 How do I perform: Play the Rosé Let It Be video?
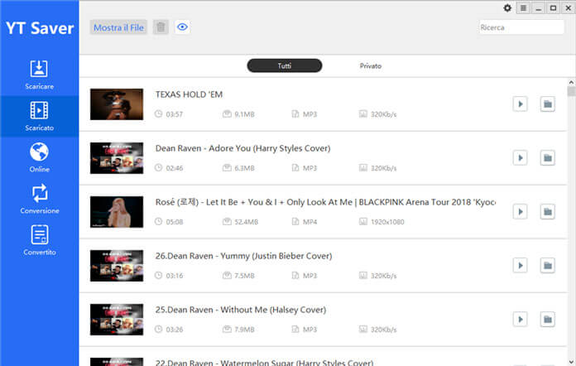tap(520, 212)
